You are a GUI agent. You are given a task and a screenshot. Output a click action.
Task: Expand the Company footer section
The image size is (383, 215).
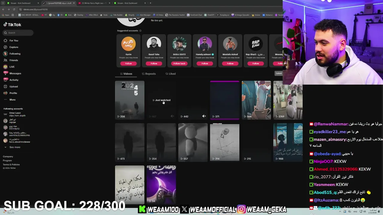click(8, 156)
